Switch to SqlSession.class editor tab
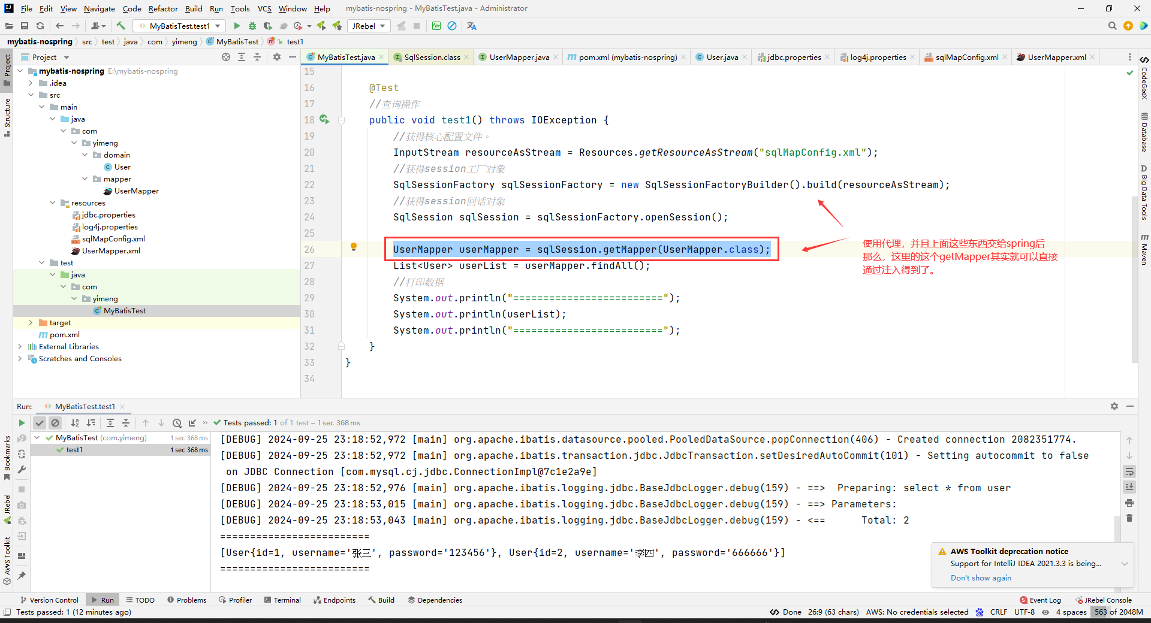The image size is (1151, 623). pos(432,57)
